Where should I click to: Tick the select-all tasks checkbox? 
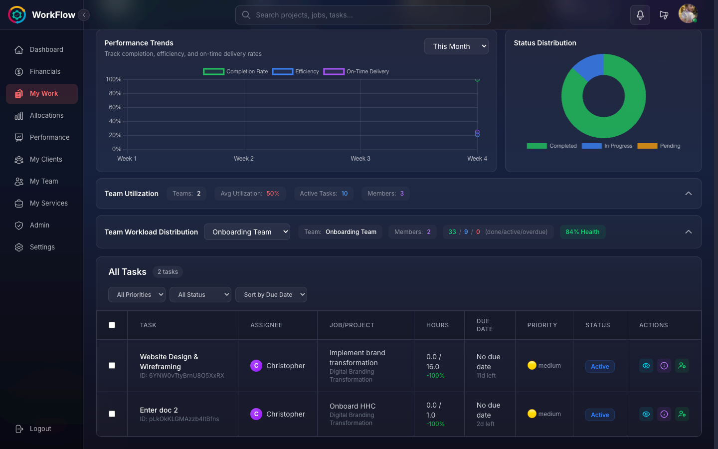112,325
